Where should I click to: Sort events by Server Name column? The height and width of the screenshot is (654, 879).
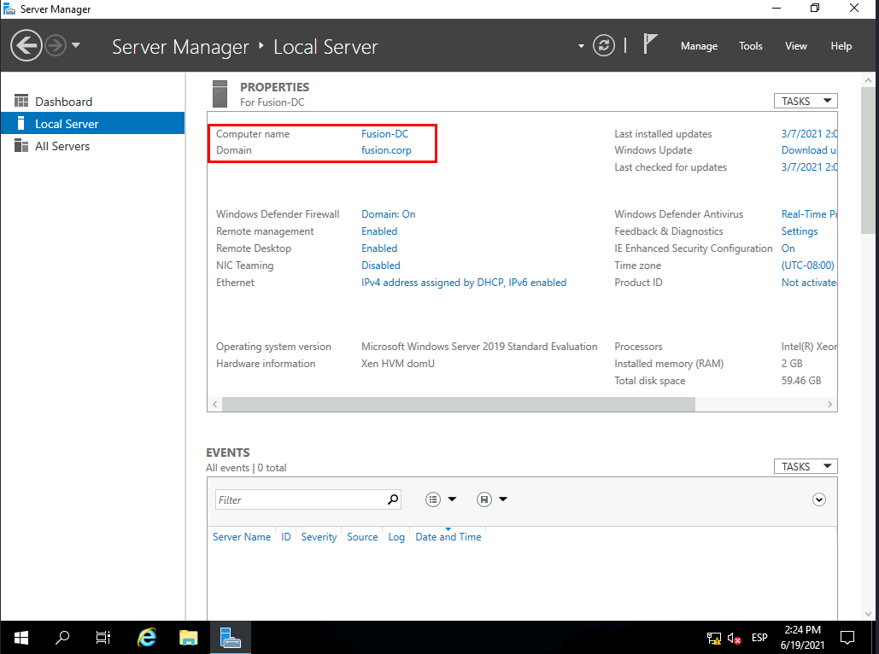click(242, 537)
